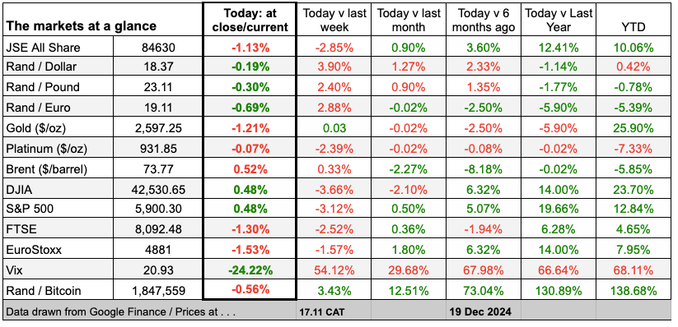Select the S&P 500 last year value 19.66%
The width and height of the screenshot is (678, 327).
click(x=559, y=210)
